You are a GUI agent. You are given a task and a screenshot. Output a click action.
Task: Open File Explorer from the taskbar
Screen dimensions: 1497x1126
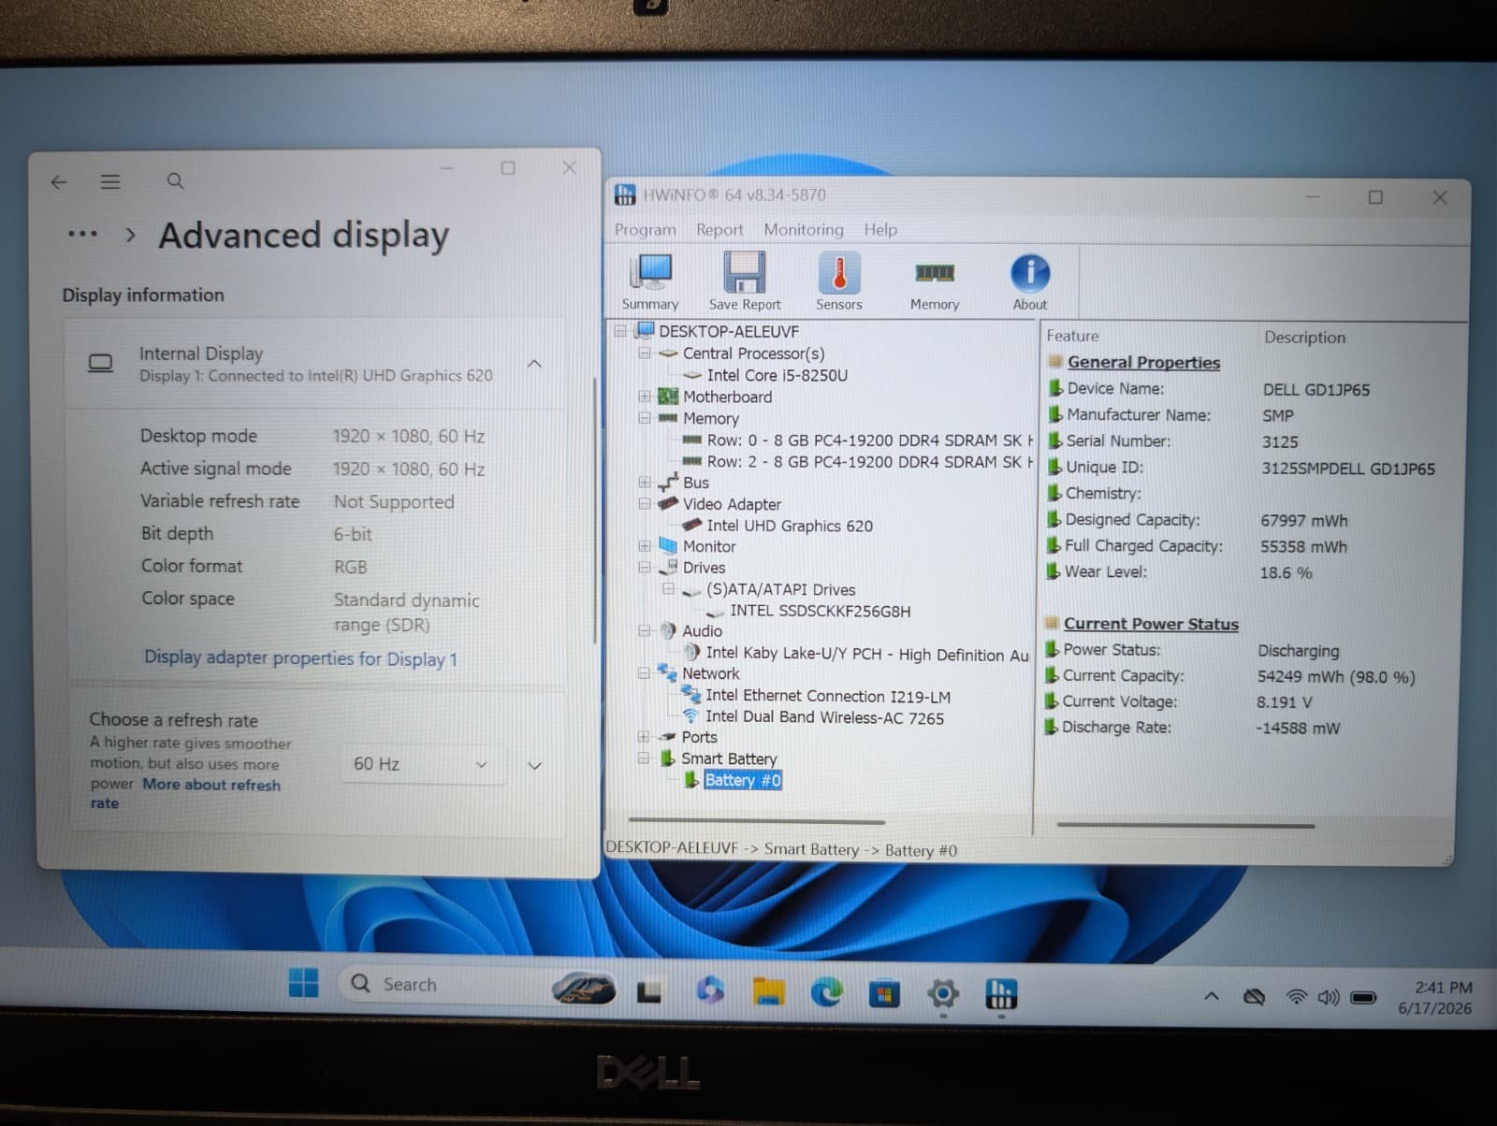(x=769, y=992)
